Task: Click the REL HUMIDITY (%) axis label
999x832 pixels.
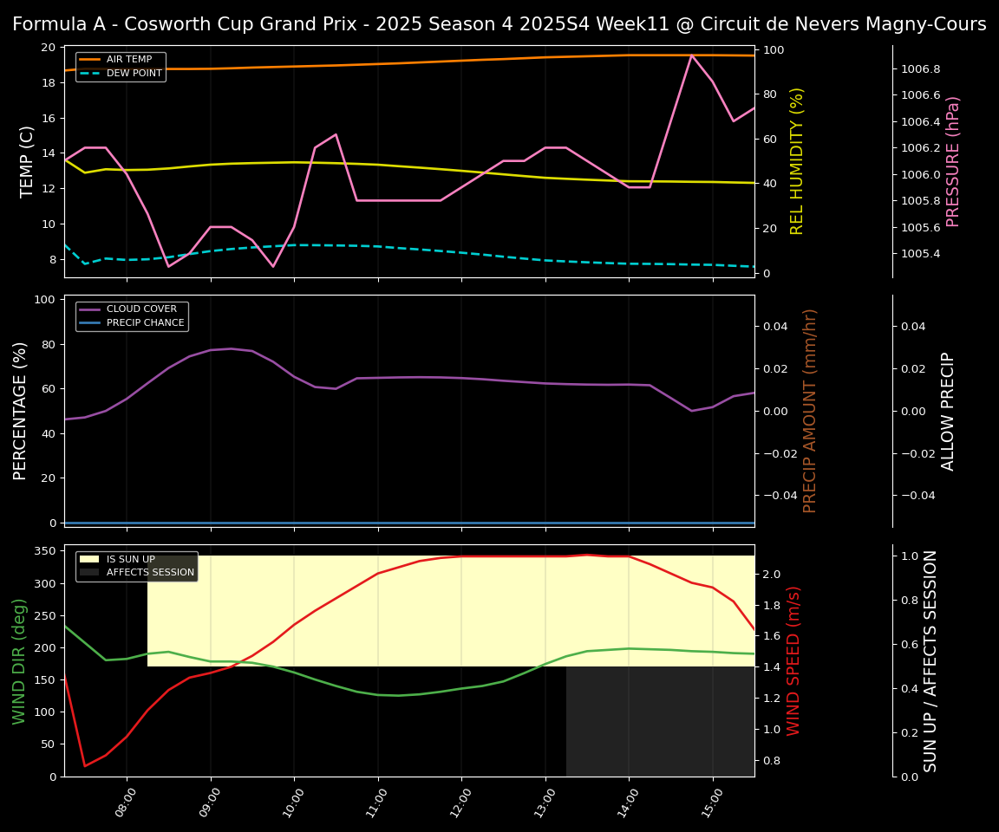Action: point(797,162)
